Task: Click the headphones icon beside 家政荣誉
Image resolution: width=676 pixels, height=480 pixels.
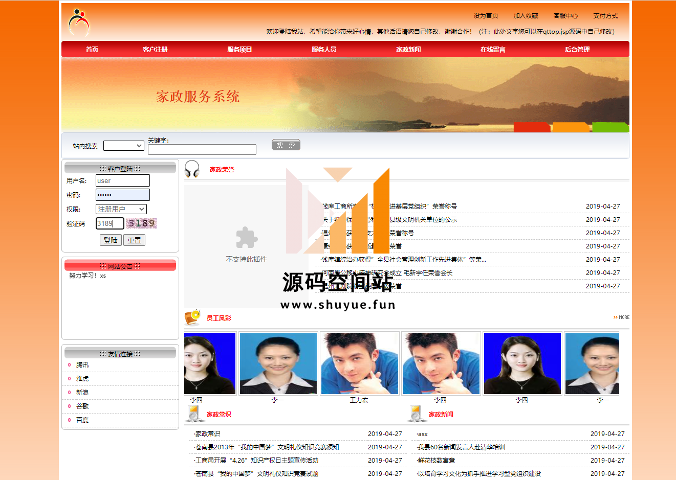Action: coord(192,169)
